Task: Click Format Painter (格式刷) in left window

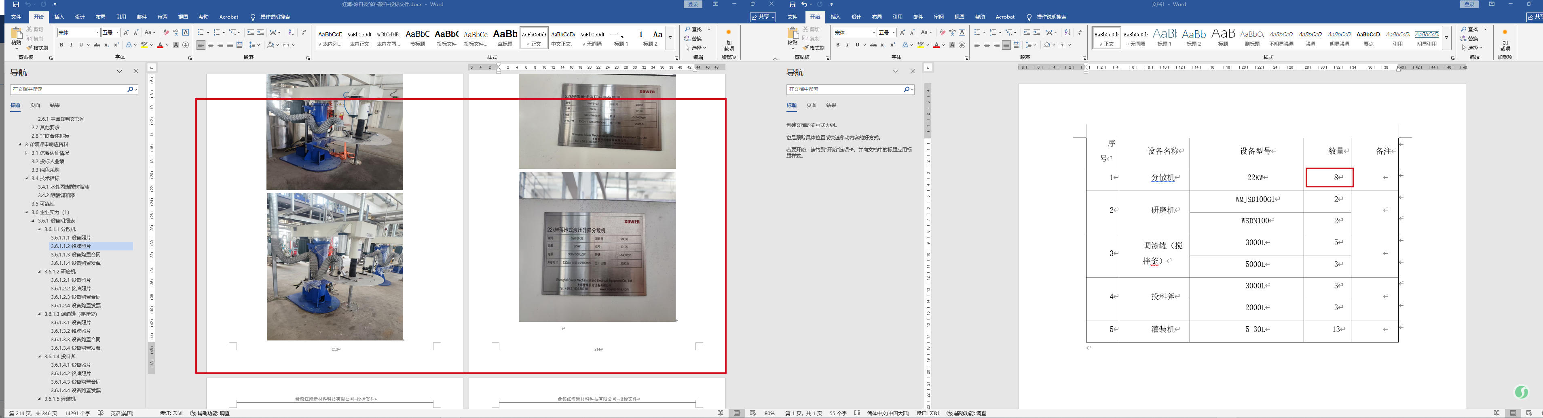Action: tap(37, 48)
